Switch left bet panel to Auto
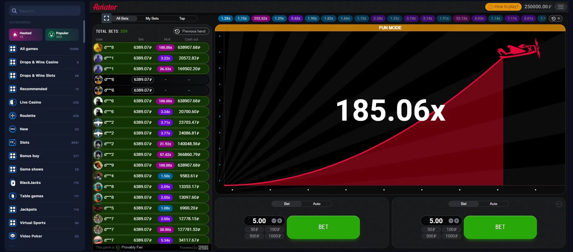This screenshot has width=573, height=252. point(316,204)
